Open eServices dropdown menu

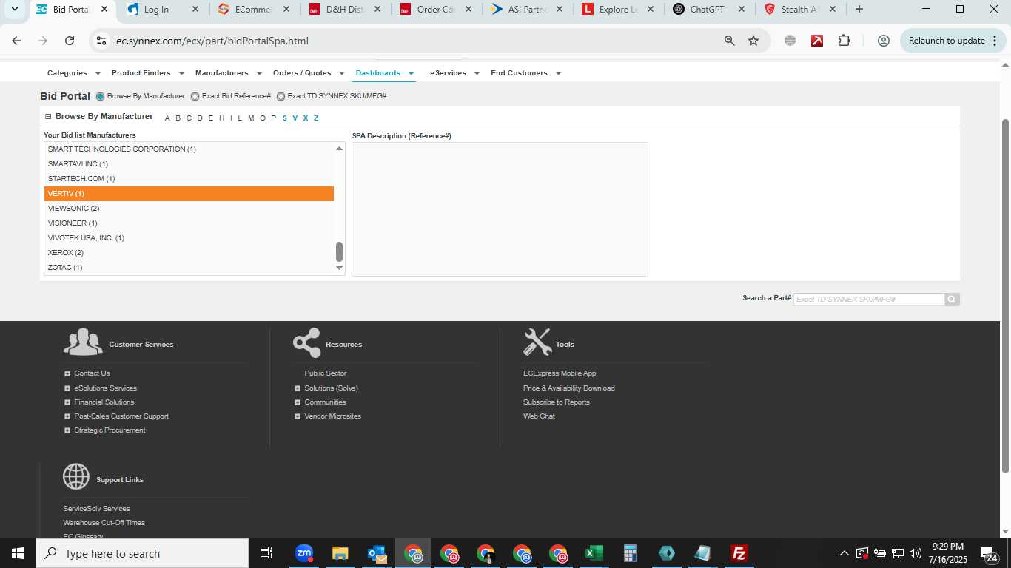point(454,73)
